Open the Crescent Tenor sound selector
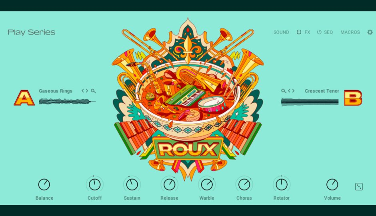Viewport: 376px width, 216px height. click(322, 91)
